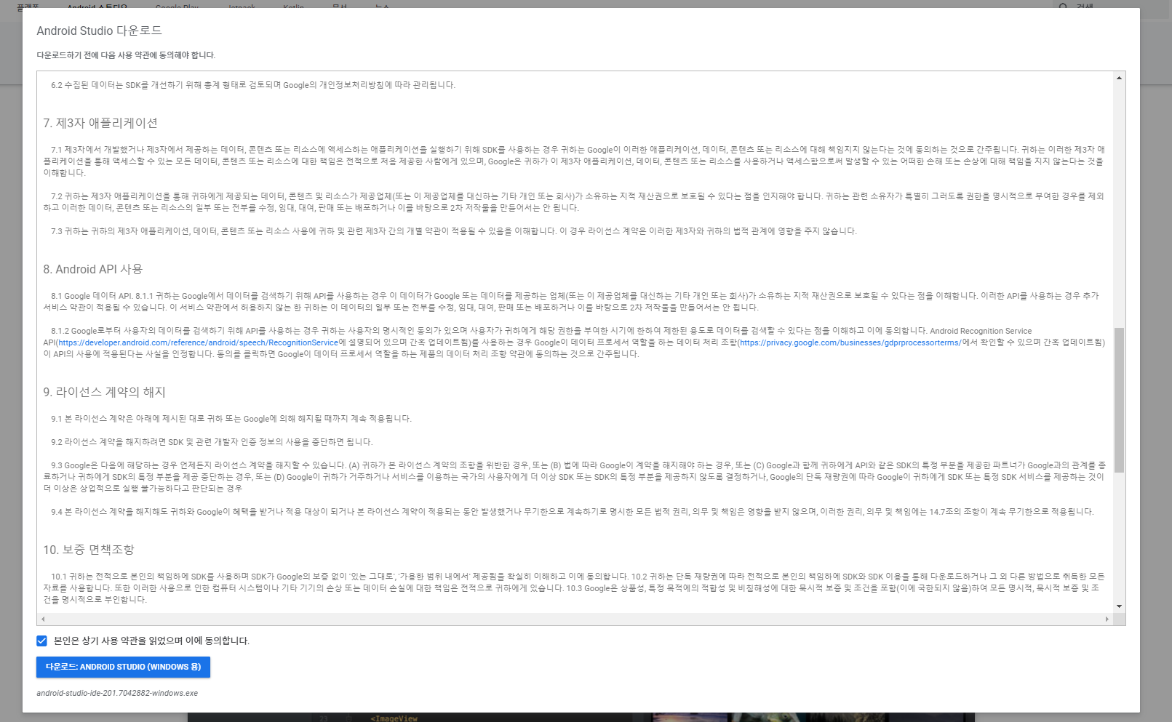Screen dimensions: 1172x722
Task: Click the heading '9. 라이선스 계약의 해지'
Action: (x=105, y=392)
